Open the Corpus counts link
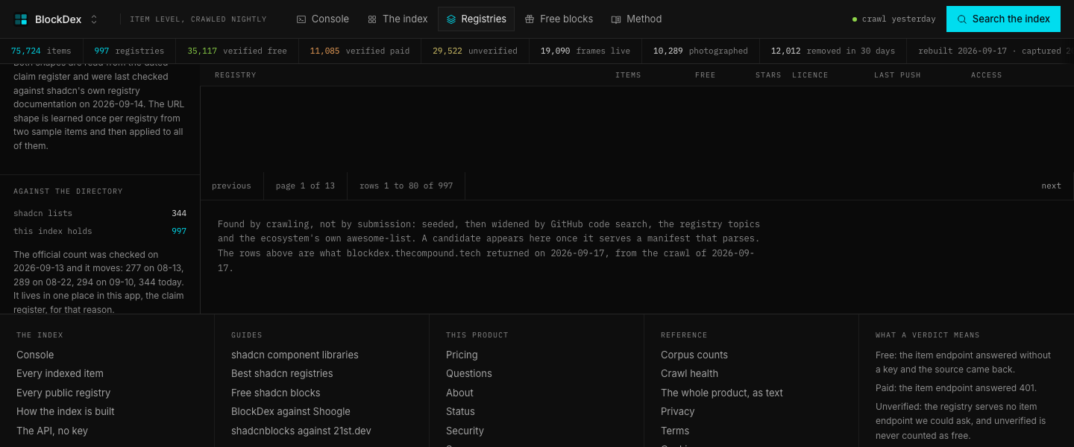 694,355
